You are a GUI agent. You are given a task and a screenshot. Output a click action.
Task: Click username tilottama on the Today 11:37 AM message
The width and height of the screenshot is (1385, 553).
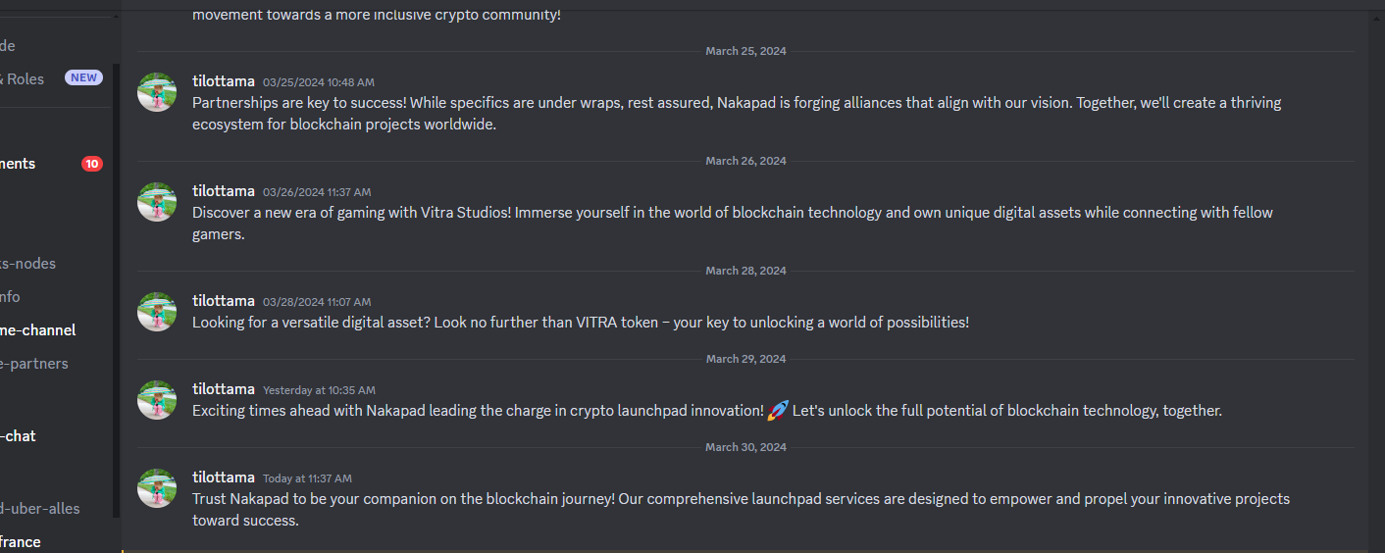(224, 477)
